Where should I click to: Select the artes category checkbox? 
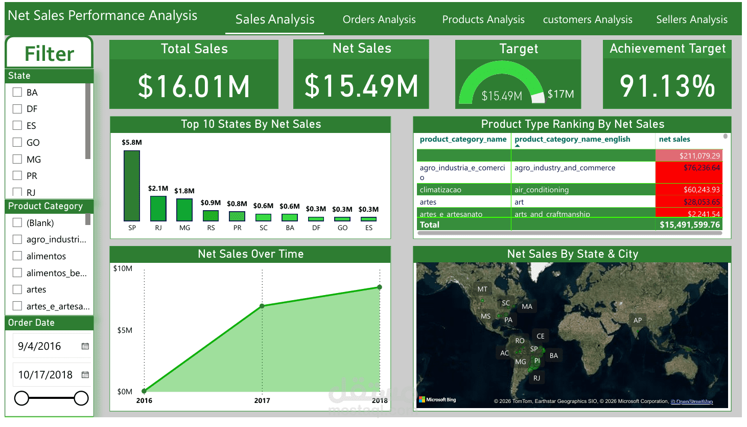point(17,289)
